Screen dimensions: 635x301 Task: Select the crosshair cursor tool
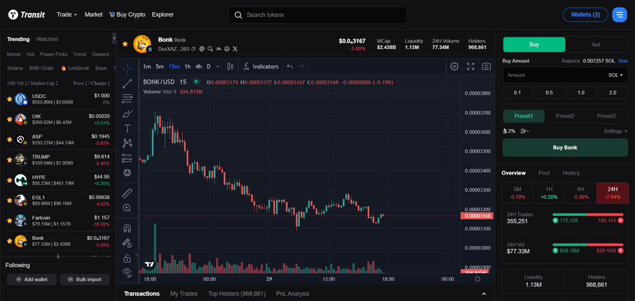pos(127,69)
